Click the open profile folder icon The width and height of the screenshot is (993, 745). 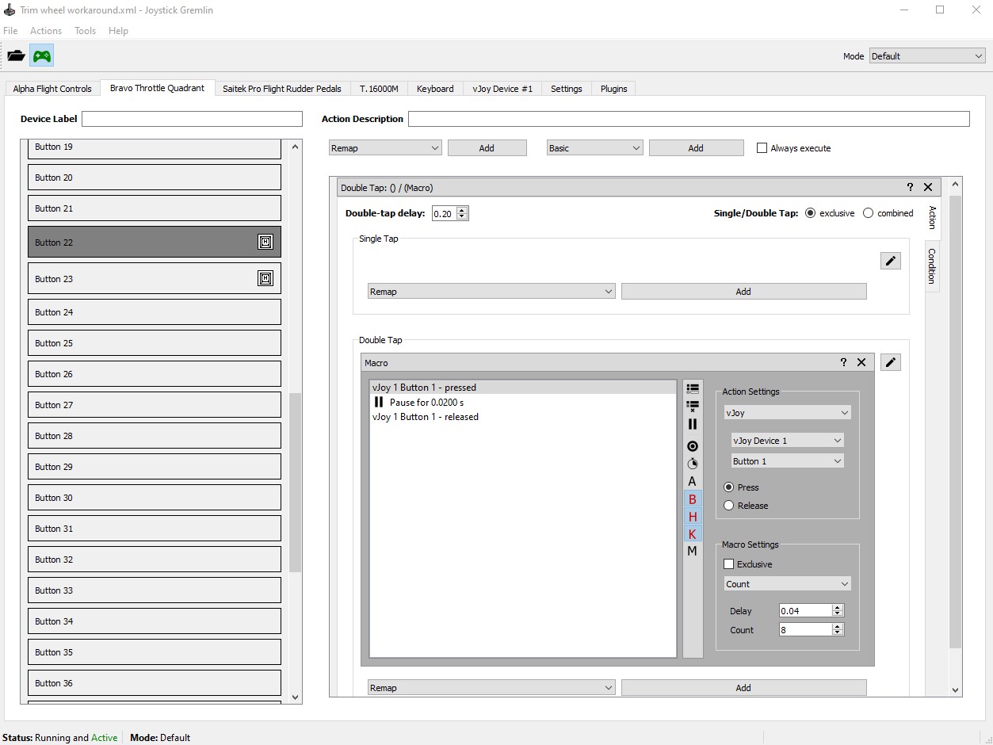tap(17, 55)
